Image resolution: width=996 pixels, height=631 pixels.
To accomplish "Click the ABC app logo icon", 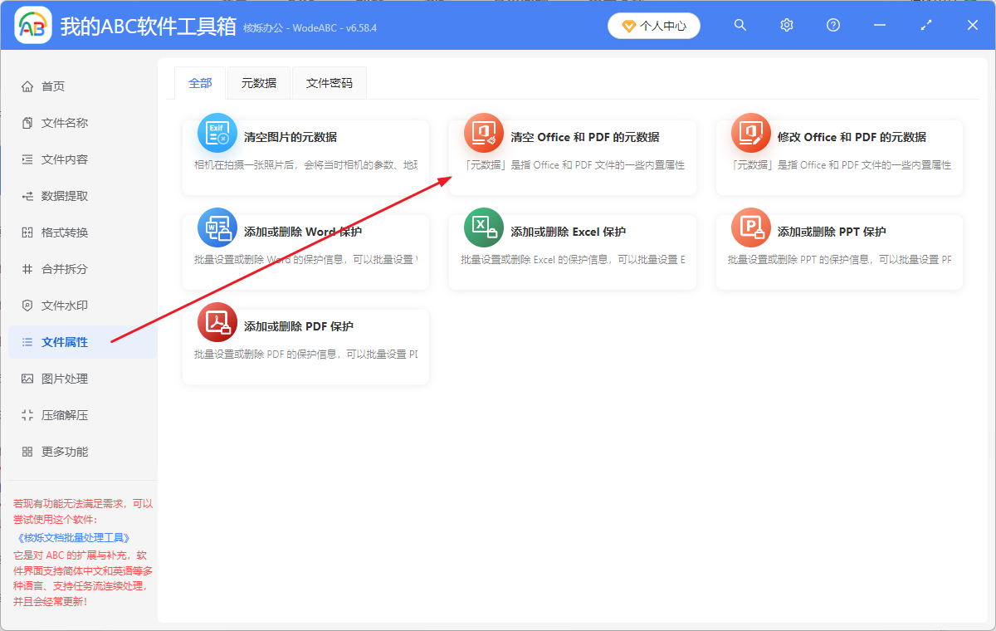I will [x=33, y=25].
